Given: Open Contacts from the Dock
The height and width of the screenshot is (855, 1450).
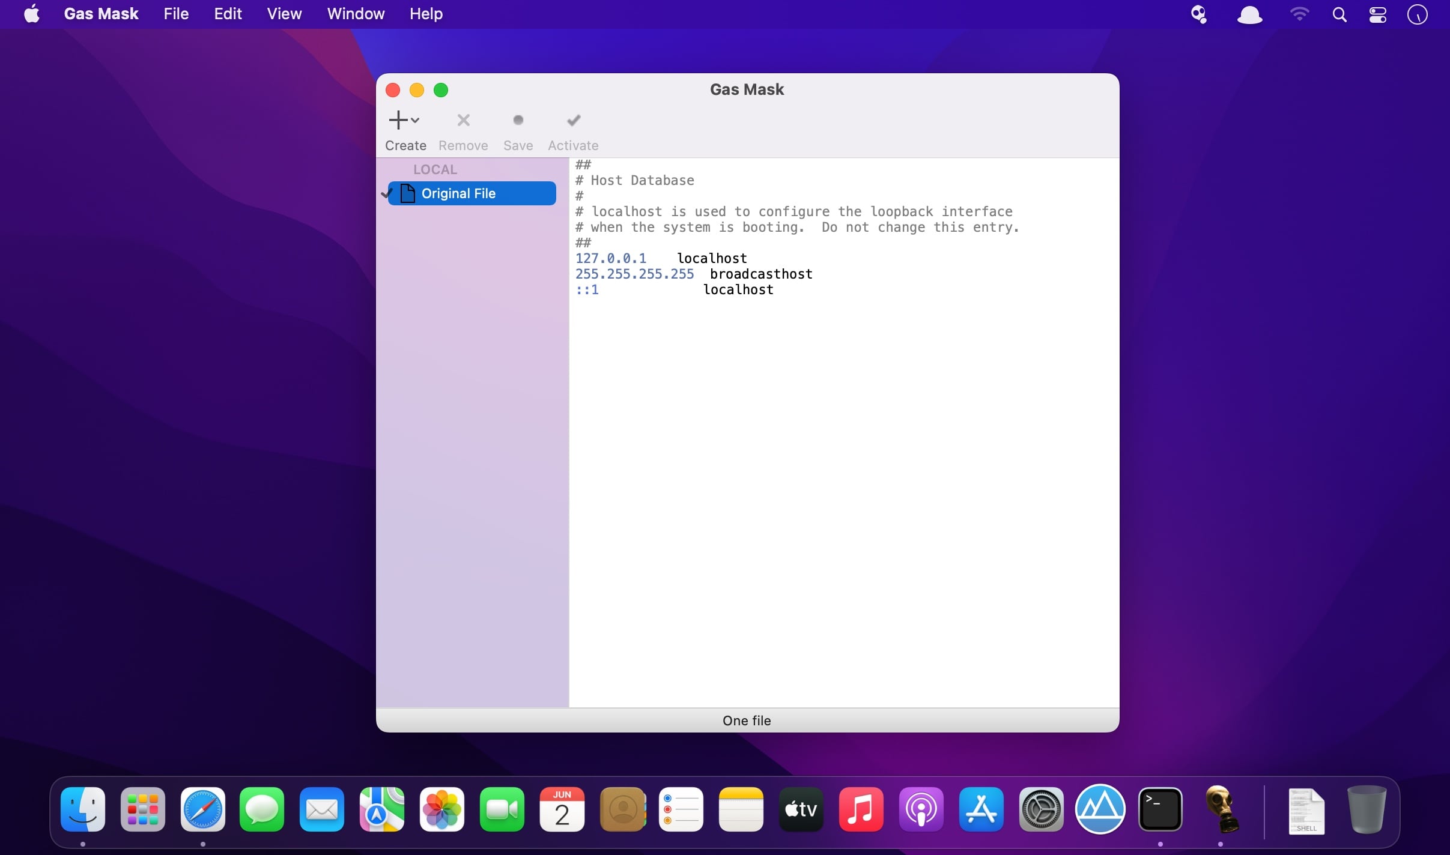Looking at the screenshot, I should (x=623, y=809).
